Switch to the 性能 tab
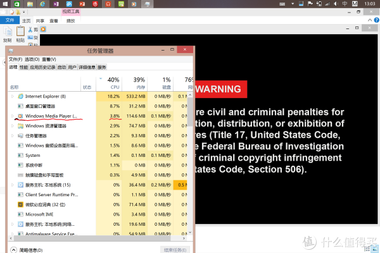 pyautogui.click(x=24, y=67)
